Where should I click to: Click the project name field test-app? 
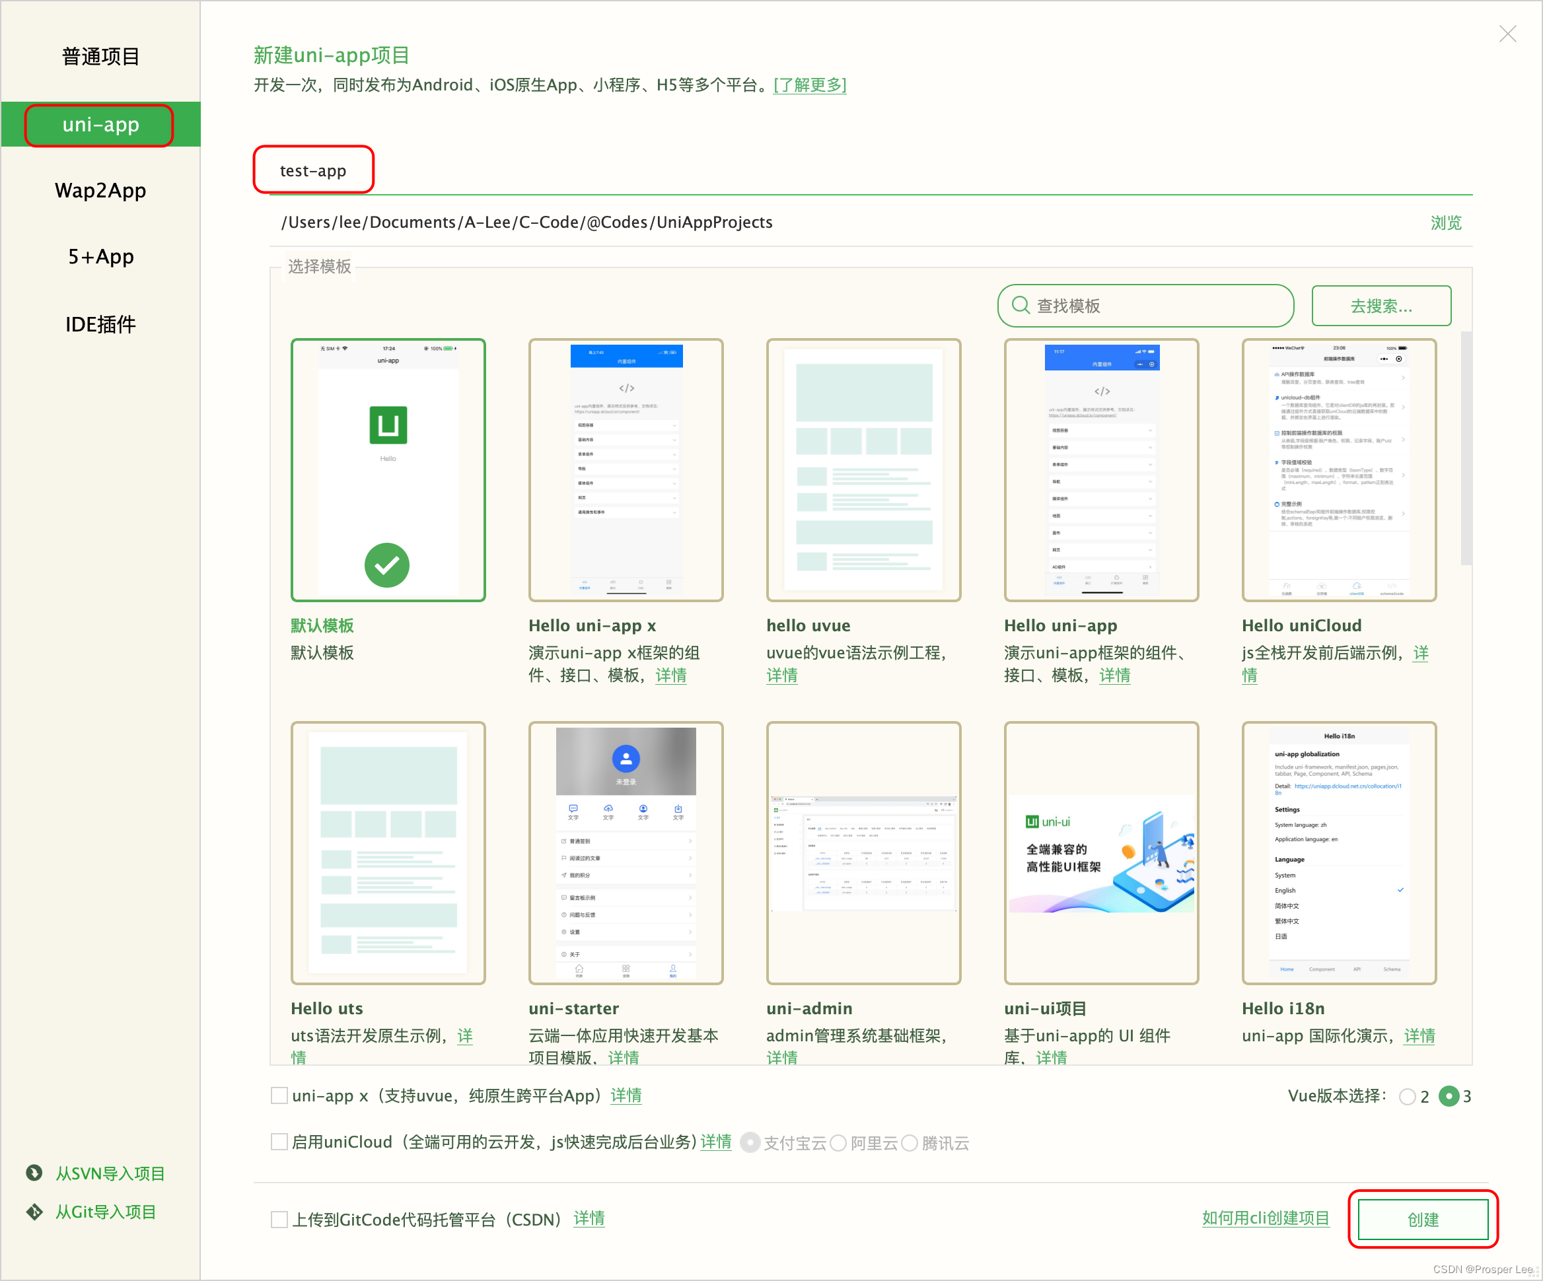(x=871, y=171)
